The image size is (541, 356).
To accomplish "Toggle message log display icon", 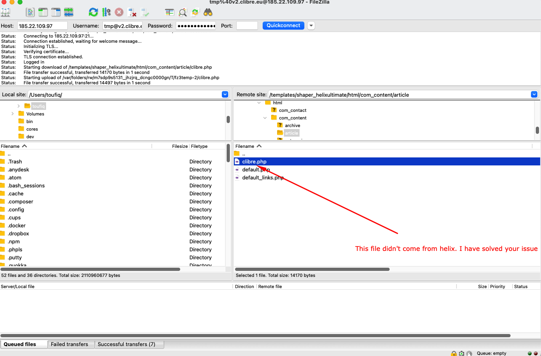I will point(30,12).
